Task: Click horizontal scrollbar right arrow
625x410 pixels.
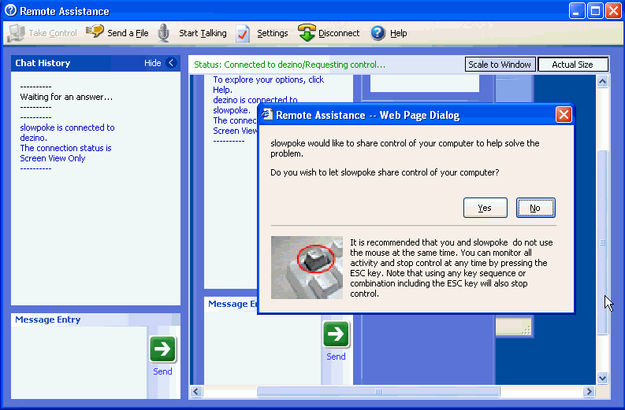Action: coord(589,392)
